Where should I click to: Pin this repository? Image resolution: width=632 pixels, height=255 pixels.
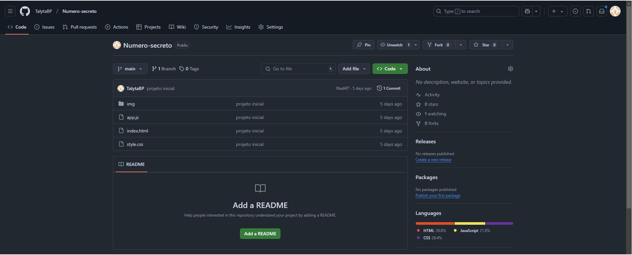(x=363, y=45)
